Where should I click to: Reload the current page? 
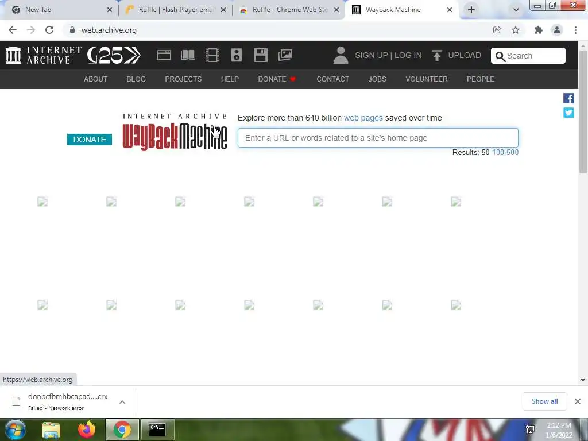coord(49,30)
